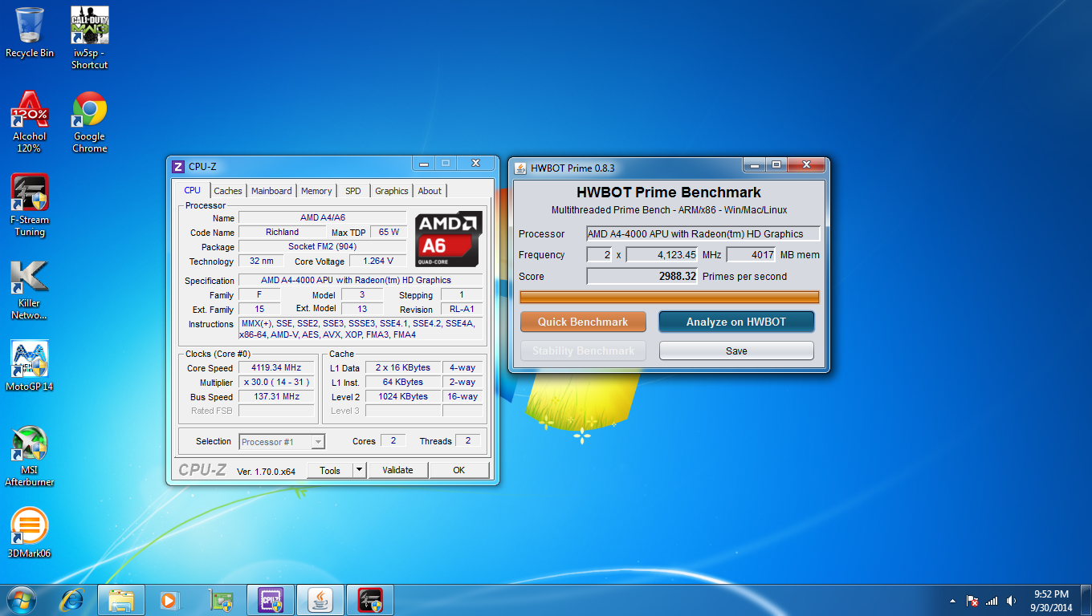Open Windows Media Player in the taskbar
The width and height of the screenshot is (1092, 616).
(169, 599)
